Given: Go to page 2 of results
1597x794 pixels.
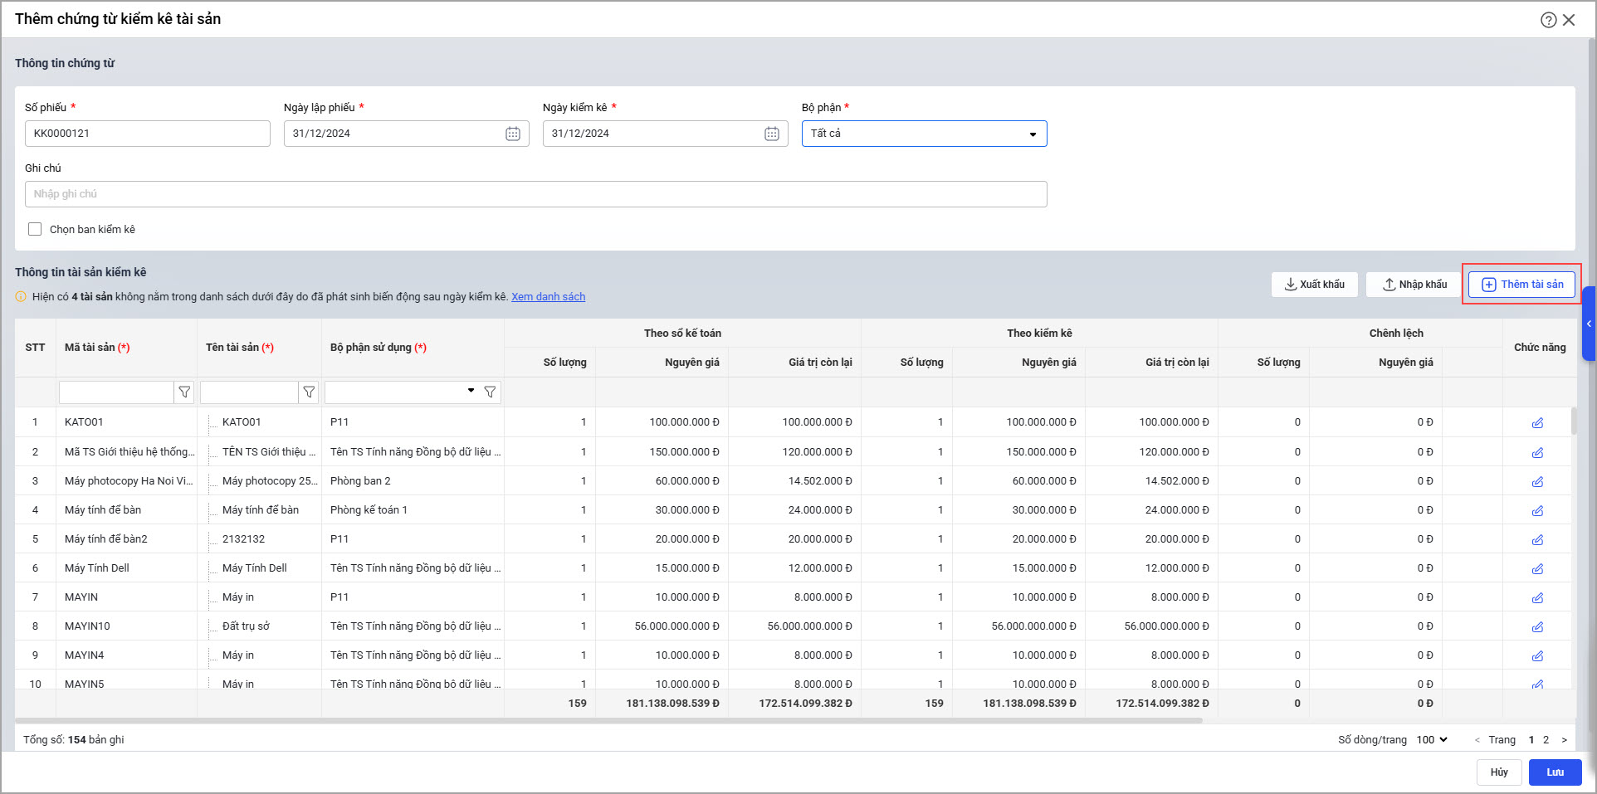Looking at the screenshot, I should [1546, 740].
